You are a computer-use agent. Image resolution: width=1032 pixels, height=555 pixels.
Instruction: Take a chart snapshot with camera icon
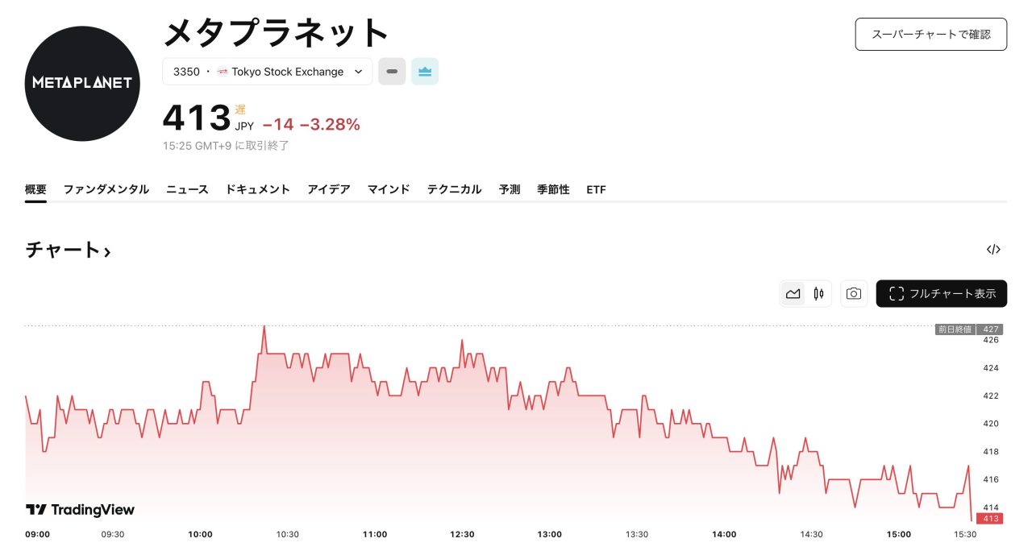[853, 294]
